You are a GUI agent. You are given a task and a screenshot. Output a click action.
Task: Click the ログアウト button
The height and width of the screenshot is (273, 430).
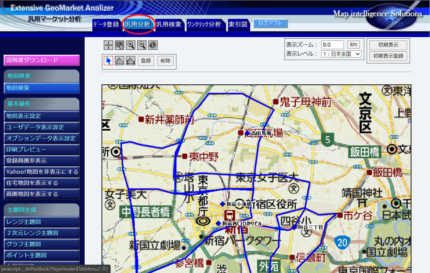click(270, 23)
